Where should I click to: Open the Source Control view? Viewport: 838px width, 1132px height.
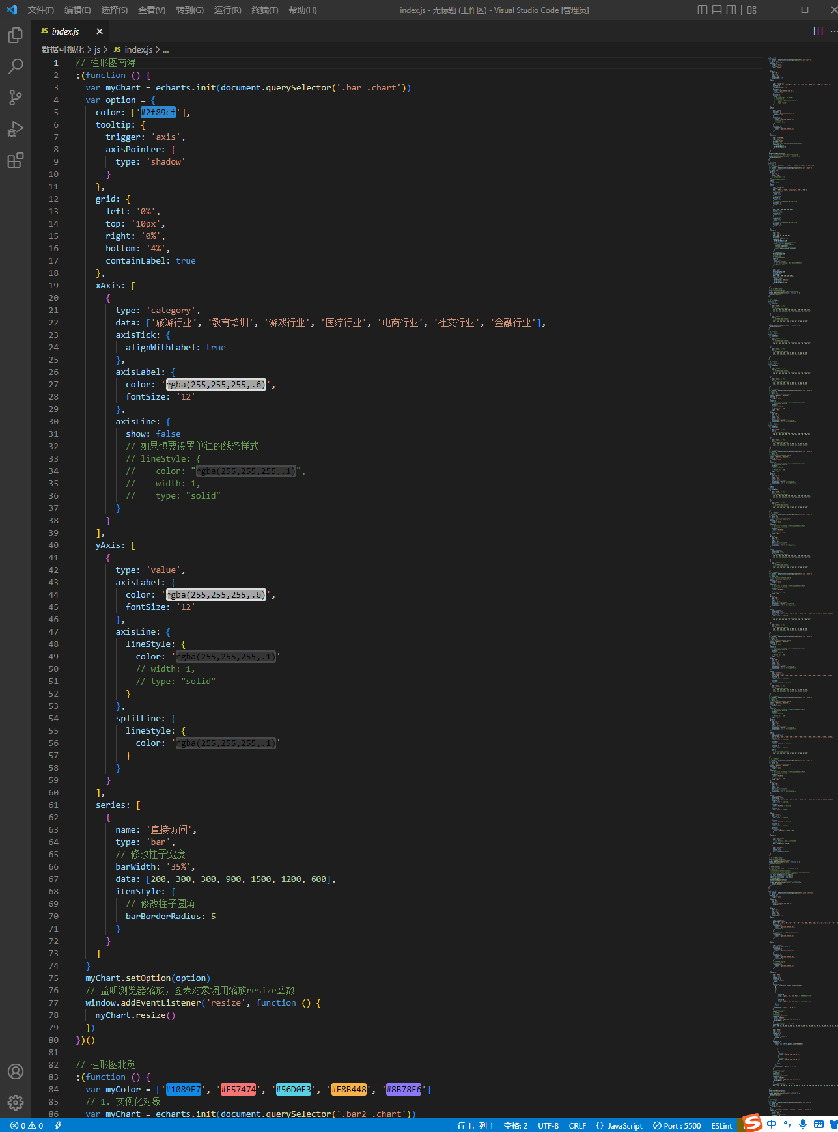[x=16, y=98]
